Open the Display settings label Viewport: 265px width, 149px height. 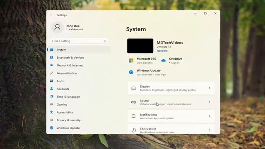tap(145, 87)
